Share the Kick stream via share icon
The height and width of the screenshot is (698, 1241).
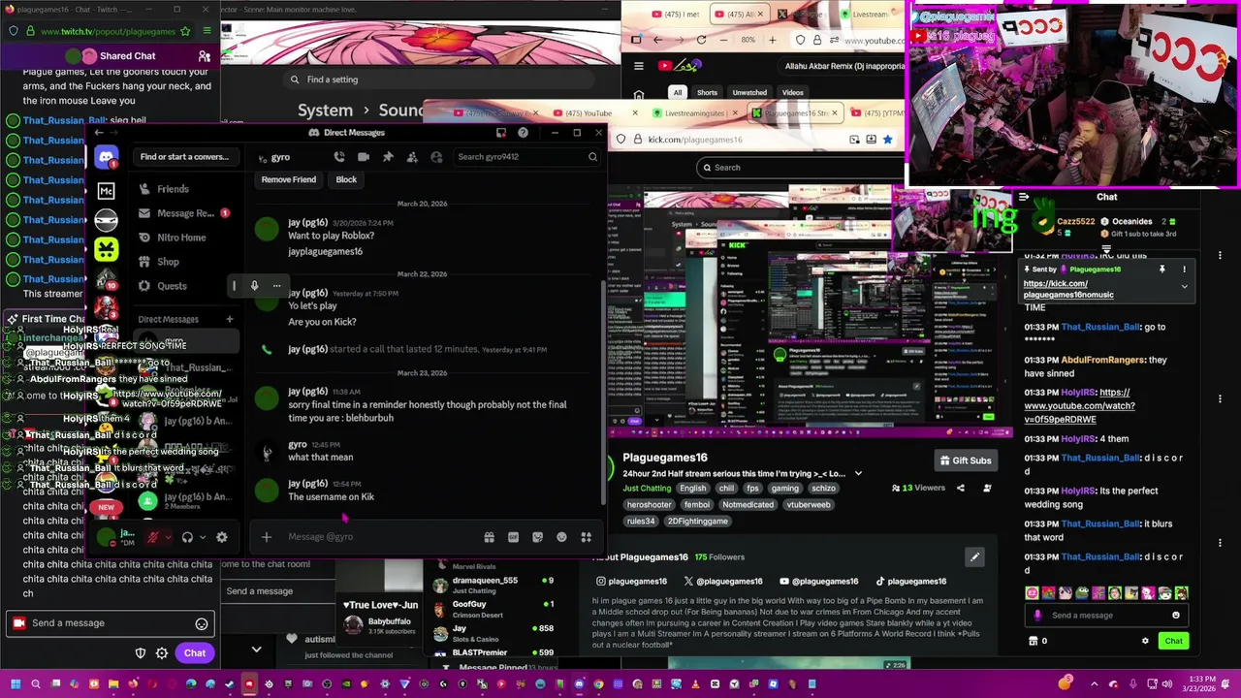tap(961, 488)
